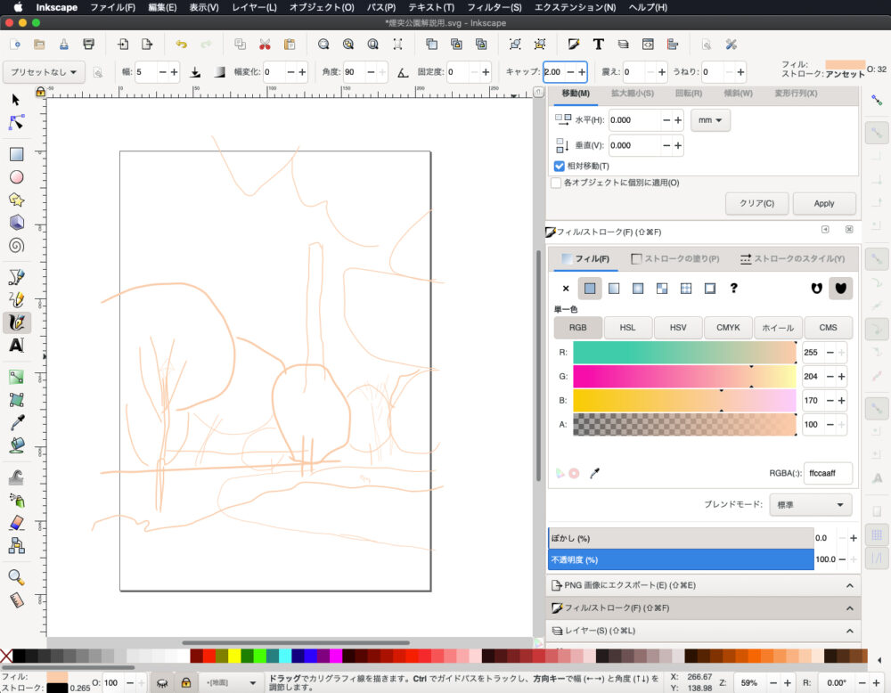
Task: Open the mm units dropdown
Action: (x=710, y=120)
